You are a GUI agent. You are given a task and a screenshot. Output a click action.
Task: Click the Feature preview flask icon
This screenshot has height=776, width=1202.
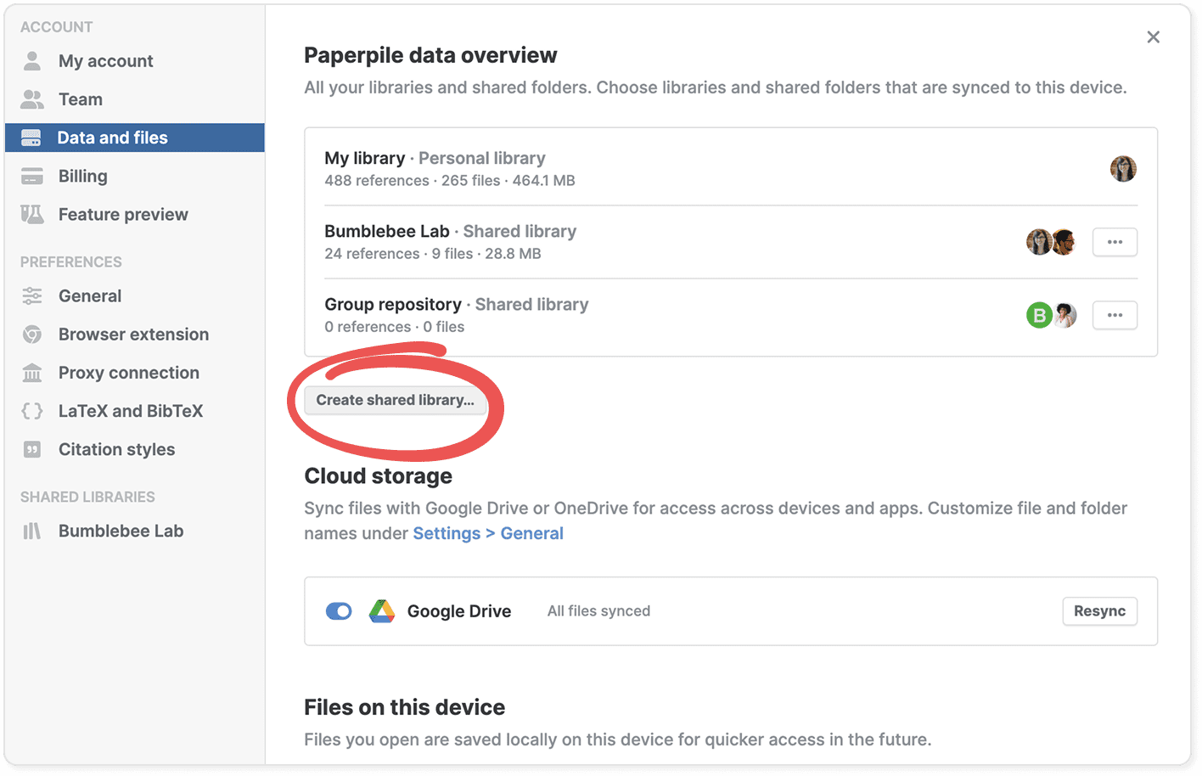point(32,215)
